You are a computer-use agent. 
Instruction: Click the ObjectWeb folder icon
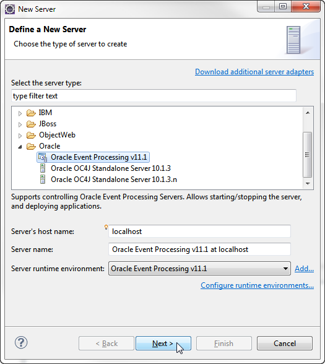(31, 135)
